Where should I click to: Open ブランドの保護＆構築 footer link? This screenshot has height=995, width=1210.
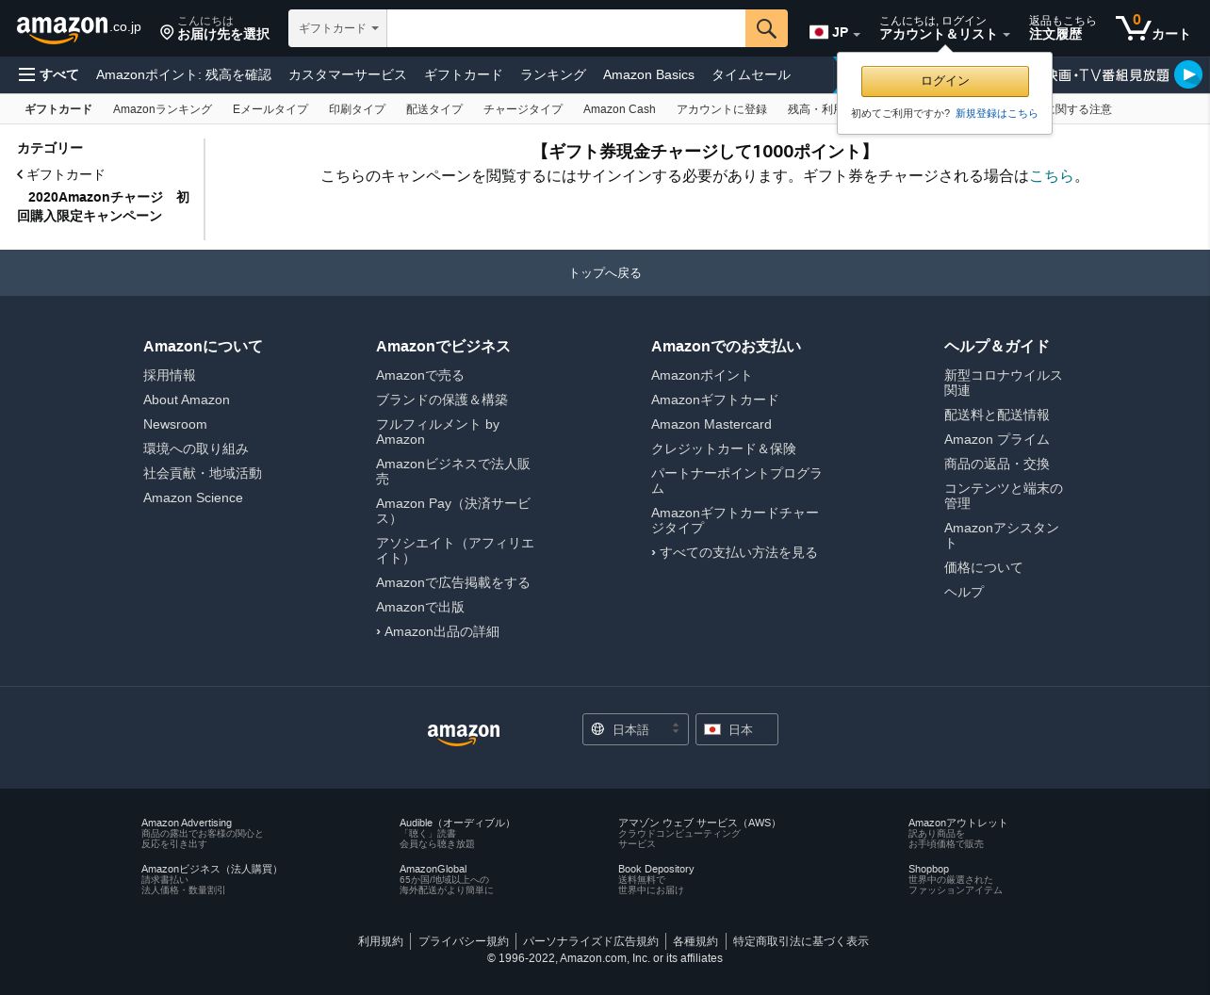[442, 400]
